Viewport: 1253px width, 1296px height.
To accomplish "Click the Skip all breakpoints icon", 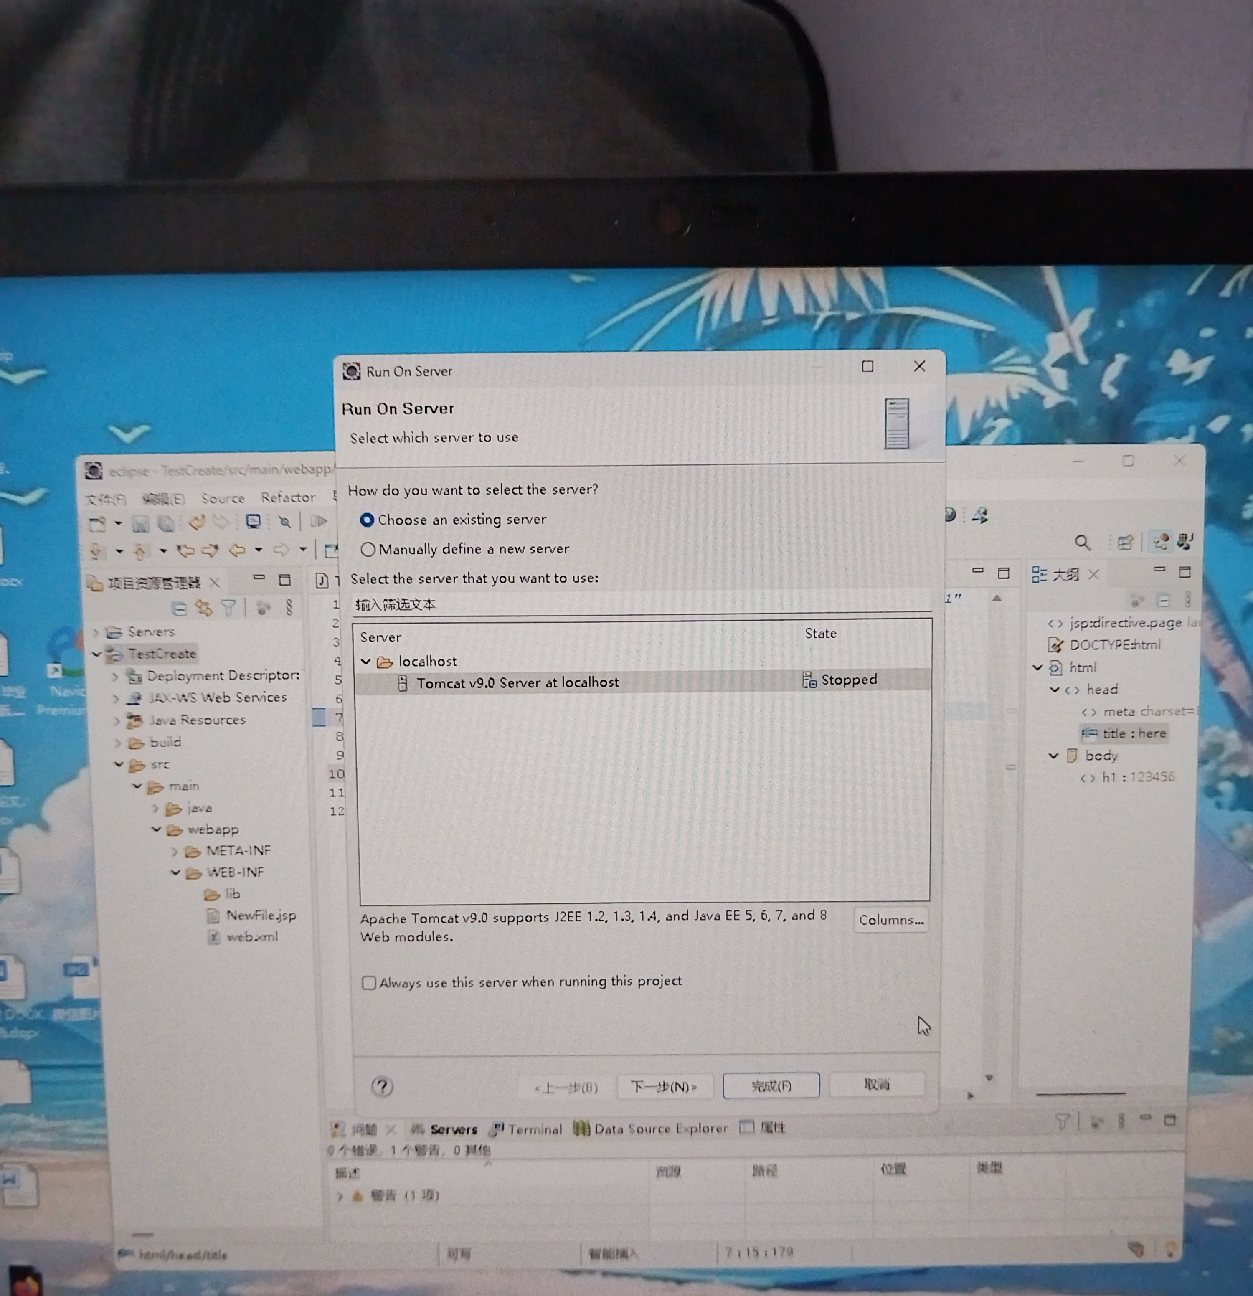I will click(284, 522).
